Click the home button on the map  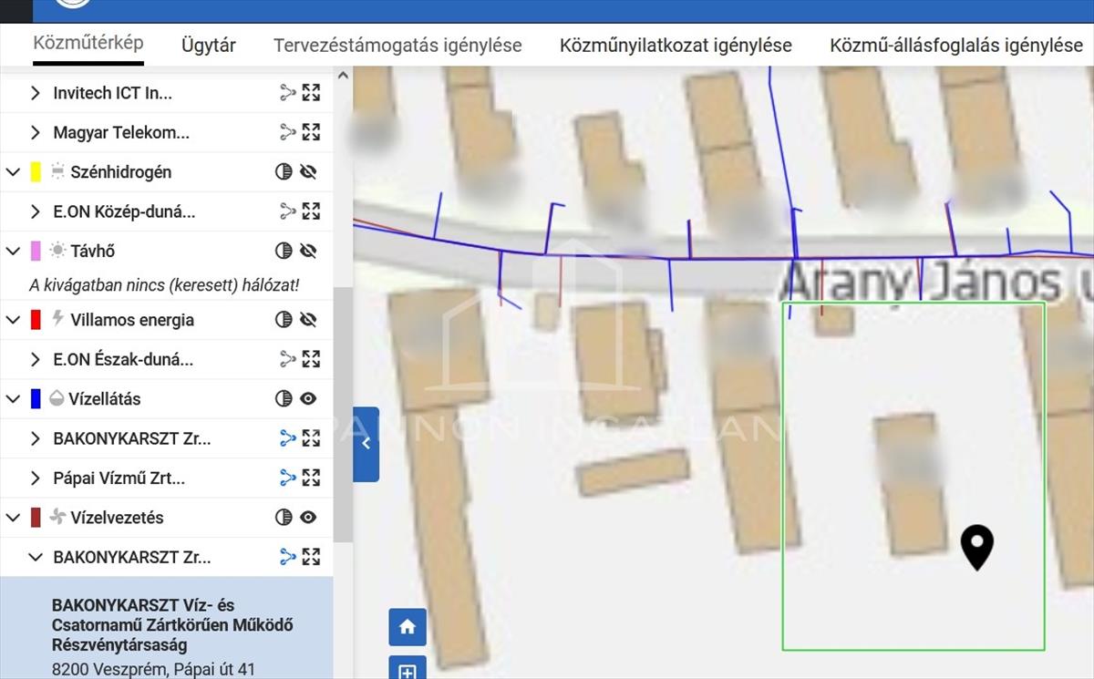click(x=408, y=627)
